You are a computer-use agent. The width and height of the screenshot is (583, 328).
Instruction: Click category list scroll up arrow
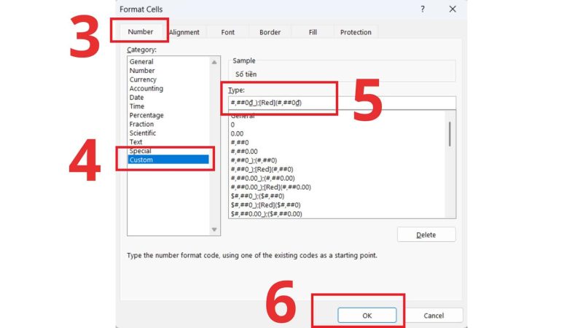click(x=214, y=62)
